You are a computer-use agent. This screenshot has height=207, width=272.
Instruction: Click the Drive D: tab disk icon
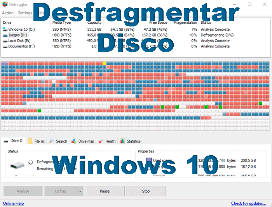coord(6,141)
